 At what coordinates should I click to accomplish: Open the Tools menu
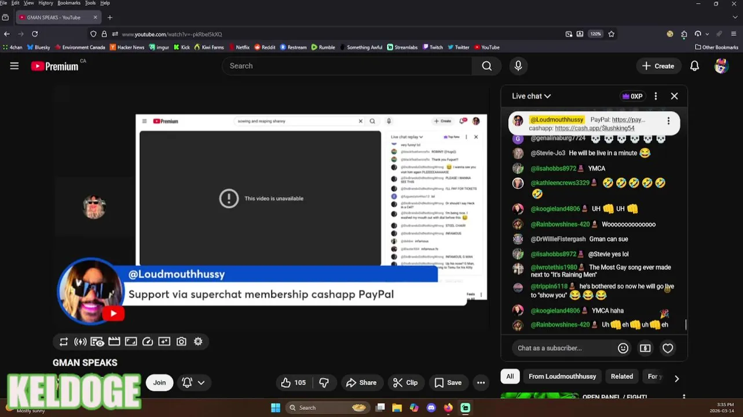(x=90, y=3)
